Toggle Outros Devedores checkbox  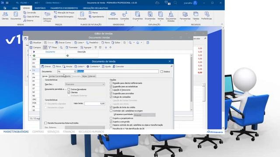point(69,89)
